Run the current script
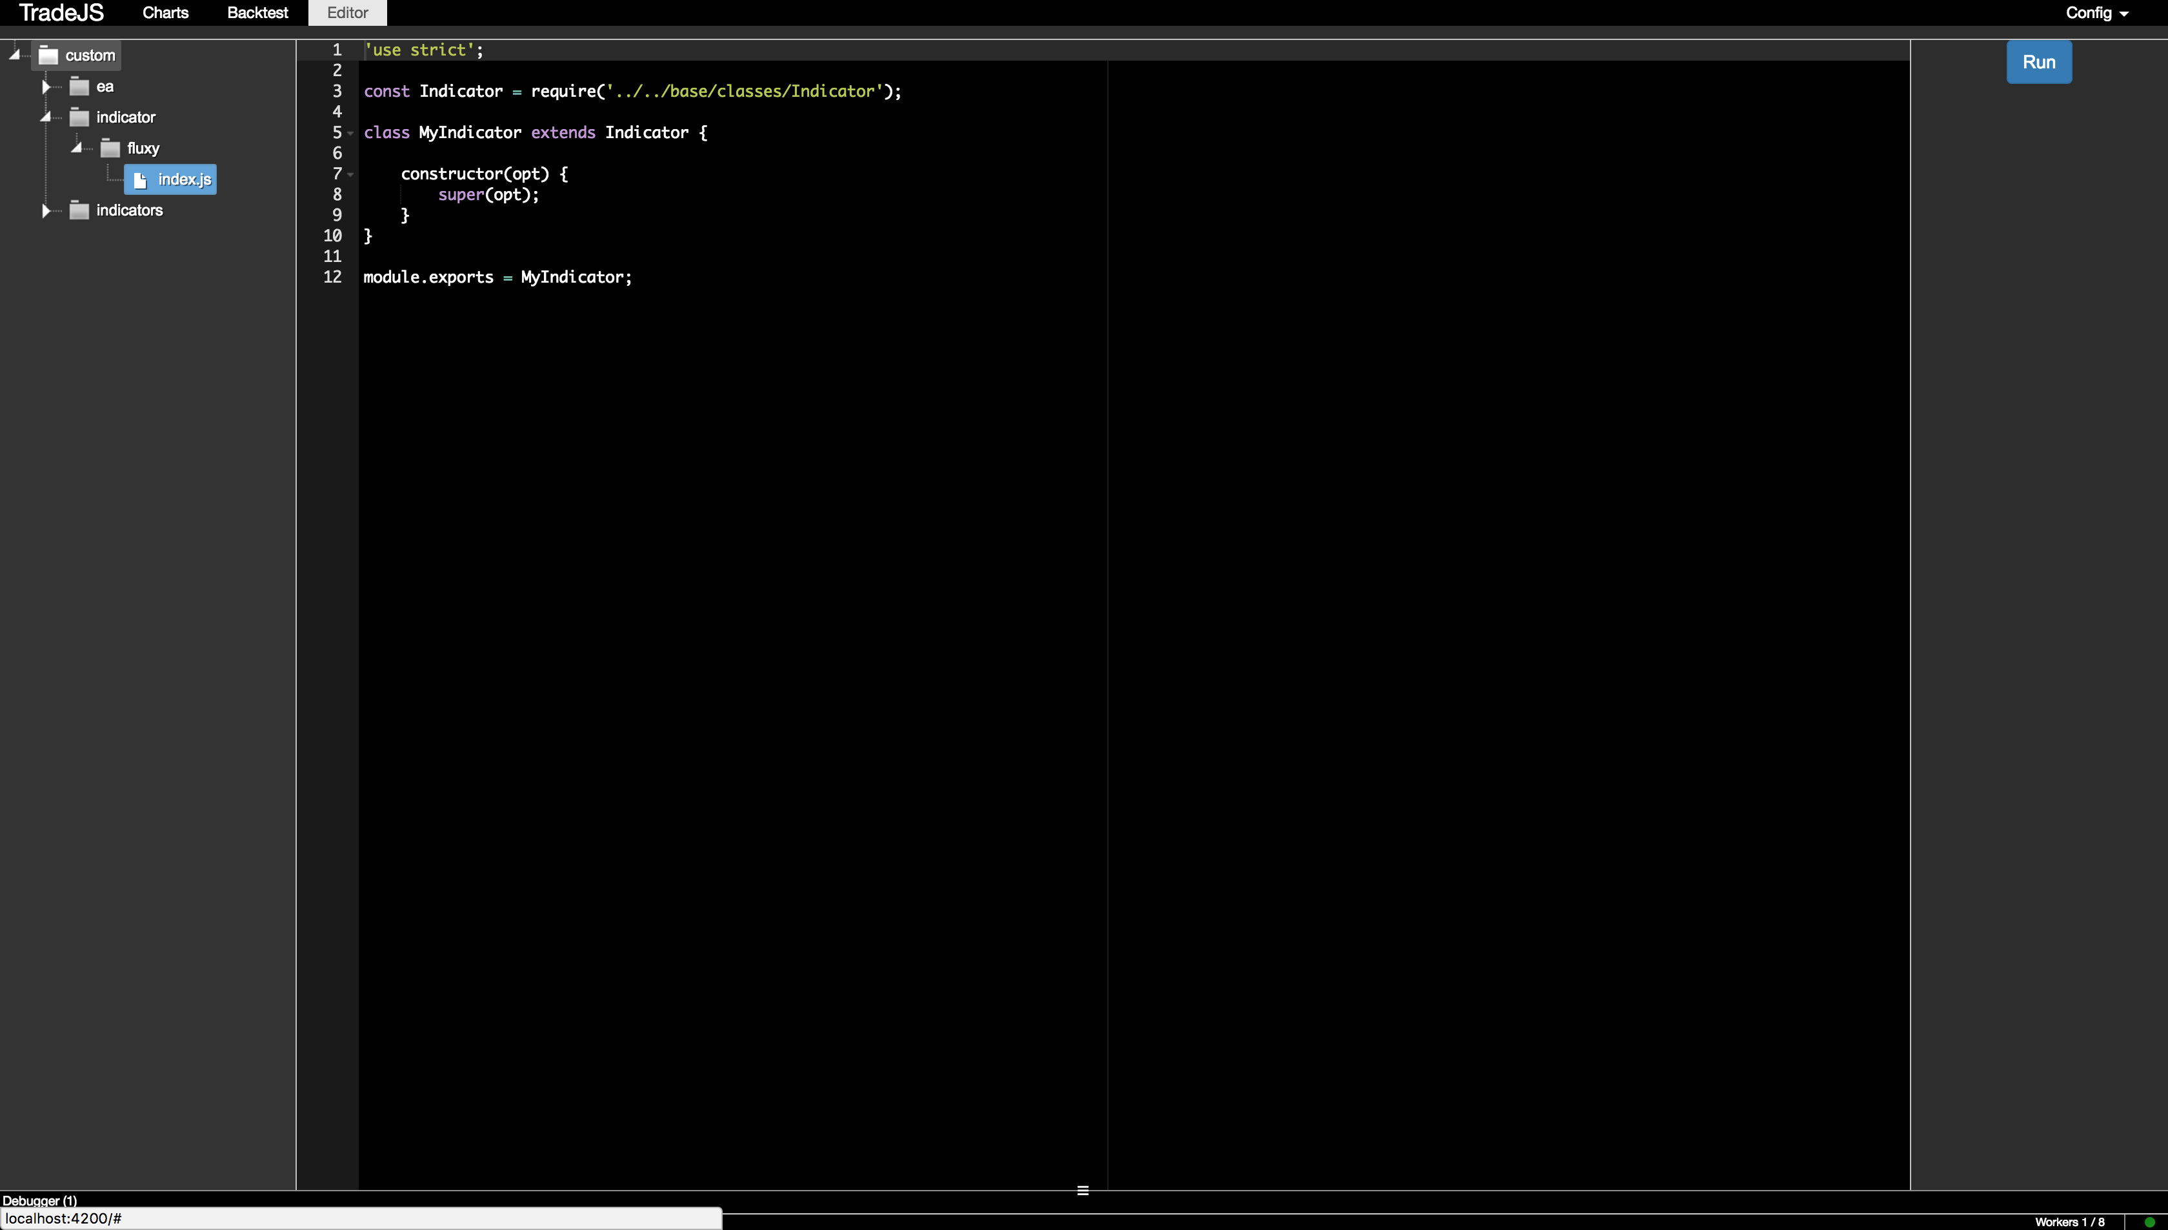 (x=2039, y=62)
